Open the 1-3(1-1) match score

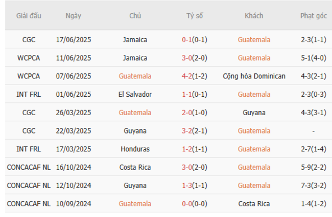coord(194,185)
